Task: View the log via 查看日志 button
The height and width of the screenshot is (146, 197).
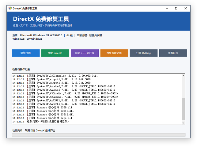Action: click(173, 53)
